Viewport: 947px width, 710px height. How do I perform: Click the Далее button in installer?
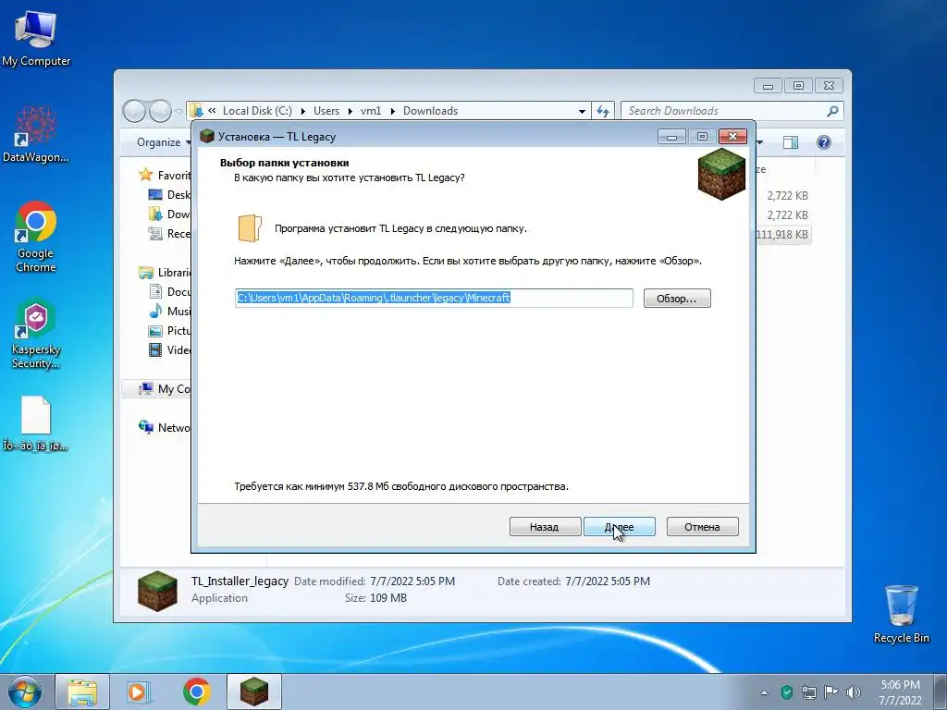tap(619, 526)
